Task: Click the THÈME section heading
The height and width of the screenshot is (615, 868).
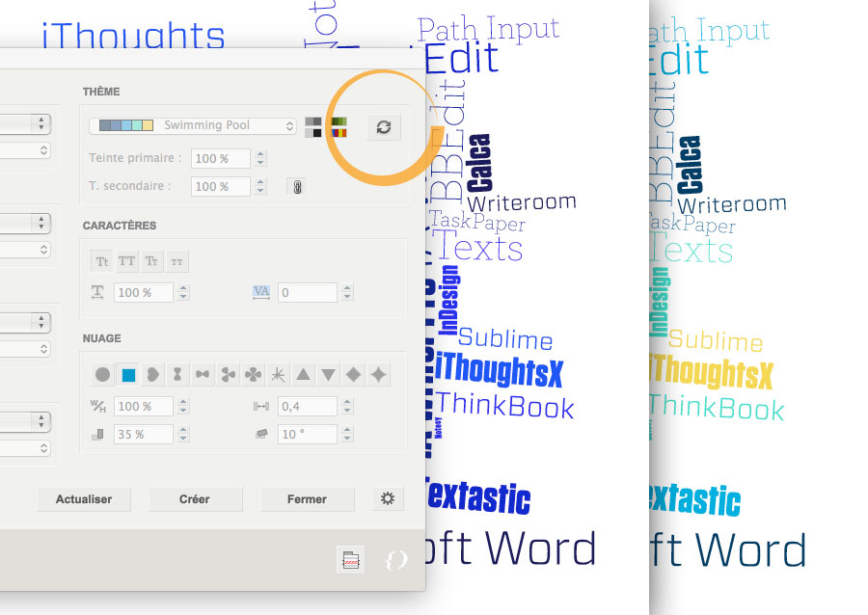Action: pos(101,92)
